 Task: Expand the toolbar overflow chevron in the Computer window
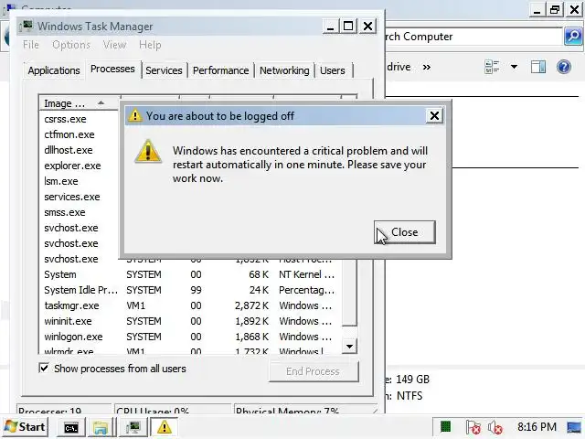(427, 67)
